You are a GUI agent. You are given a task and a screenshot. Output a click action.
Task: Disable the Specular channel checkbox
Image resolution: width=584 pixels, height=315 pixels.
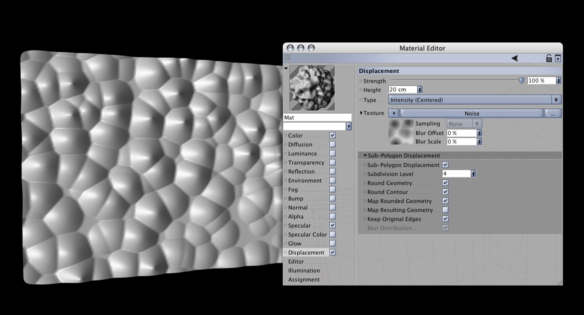[332, 225]
